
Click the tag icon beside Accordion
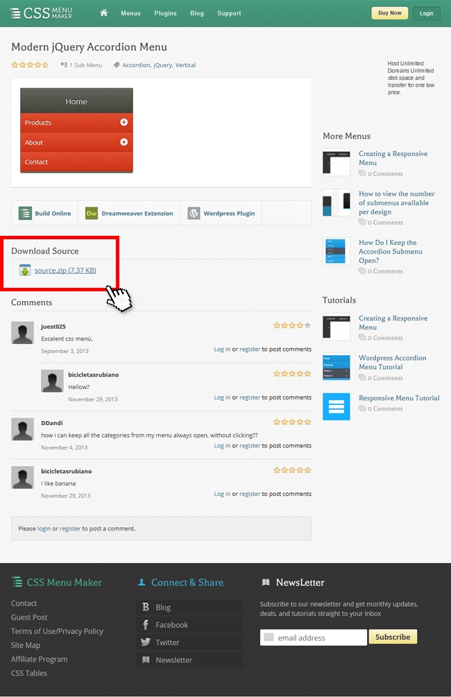coord(117,65)
